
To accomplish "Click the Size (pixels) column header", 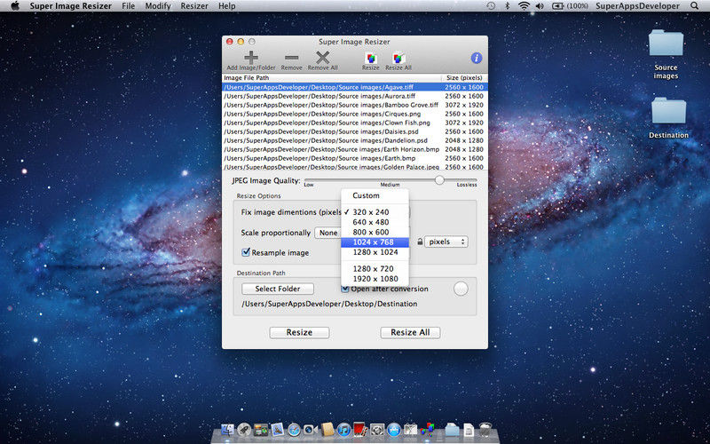I will coord(464,78).
